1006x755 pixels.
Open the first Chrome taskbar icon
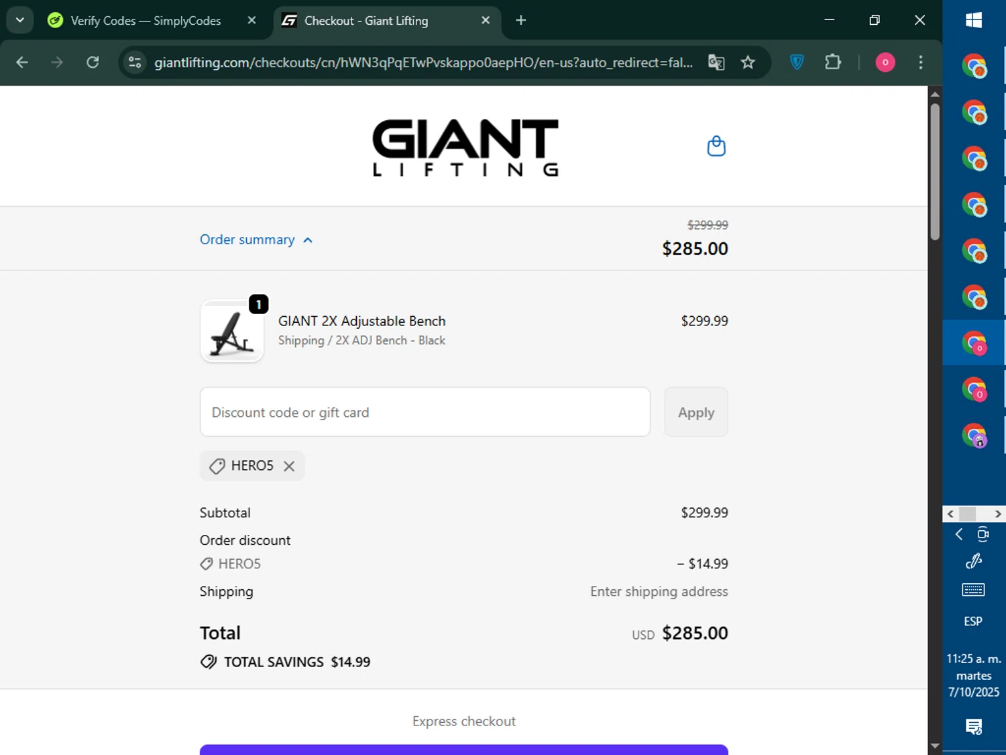(974, 67)
